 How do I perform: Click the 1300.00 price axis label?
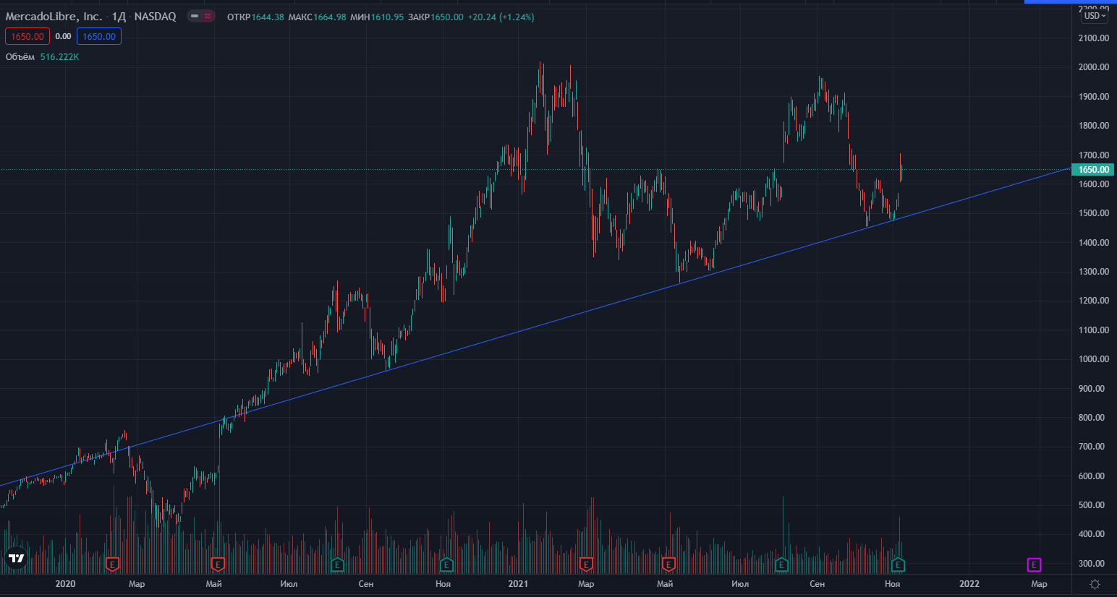[x=1093, y=271]
